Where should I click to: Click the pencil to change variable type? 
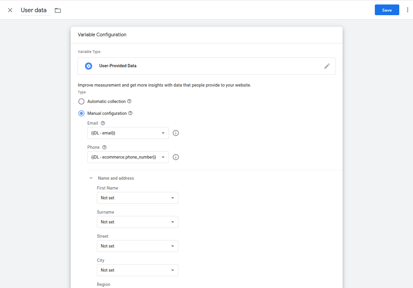click(327, 66)
